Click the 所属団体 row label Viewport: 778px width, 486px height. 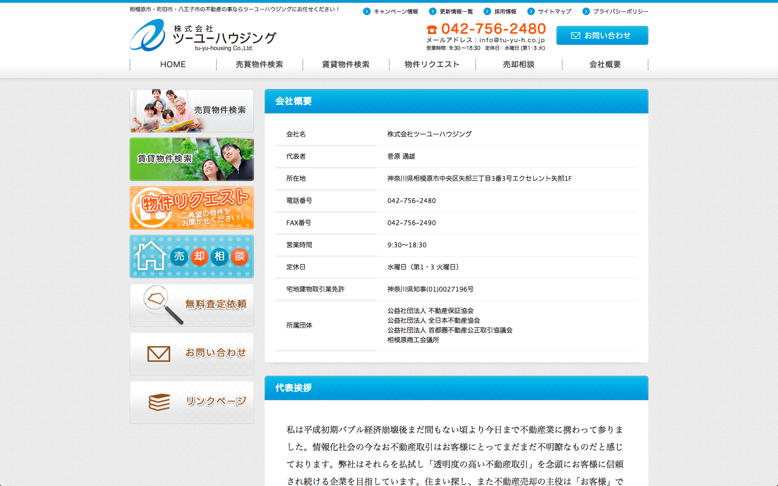coord(299,325)
